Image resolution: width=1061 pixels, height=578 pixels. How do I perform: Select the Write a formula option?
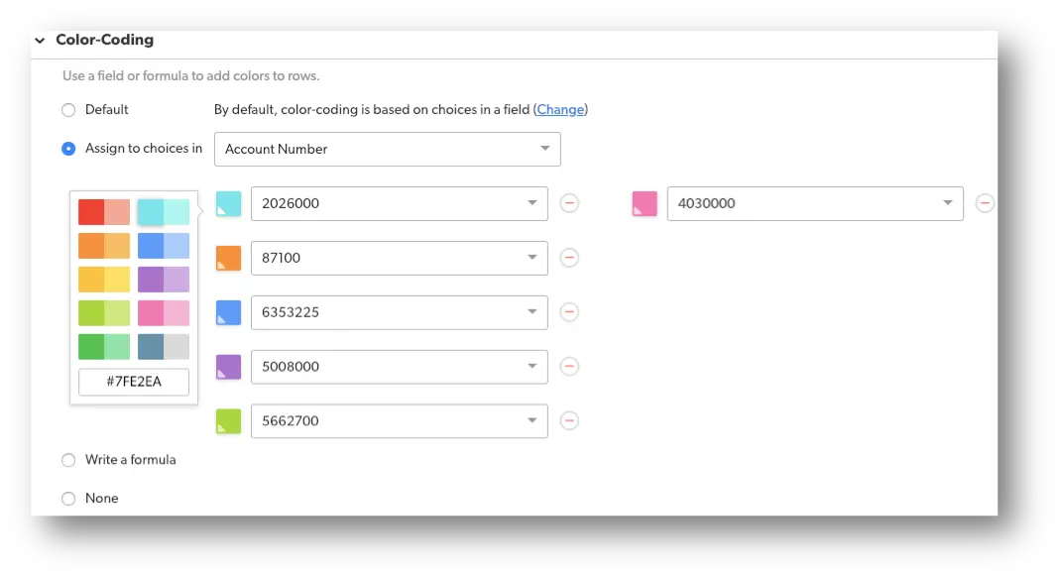pos(68,460)
